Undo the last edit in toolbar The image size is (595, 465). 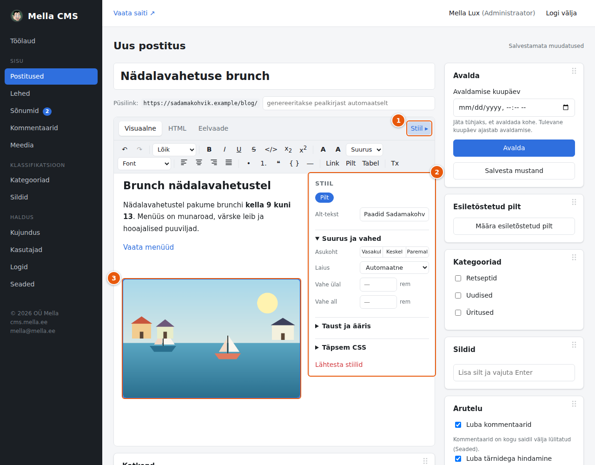click(125, 149)
